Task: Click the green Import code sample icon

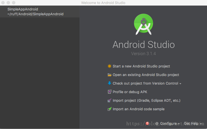Action: [x=110, y=109]
